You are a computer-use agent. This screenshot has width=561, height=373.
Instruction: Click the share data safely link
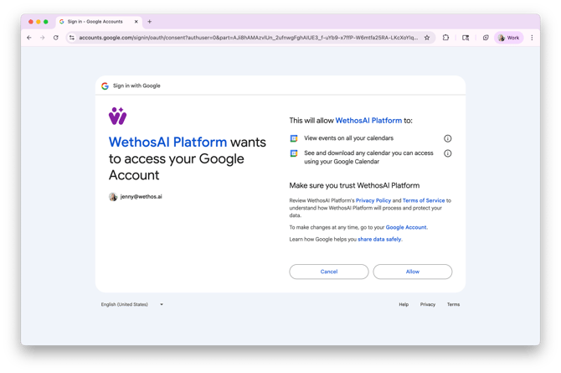click(x=380, y=240)
